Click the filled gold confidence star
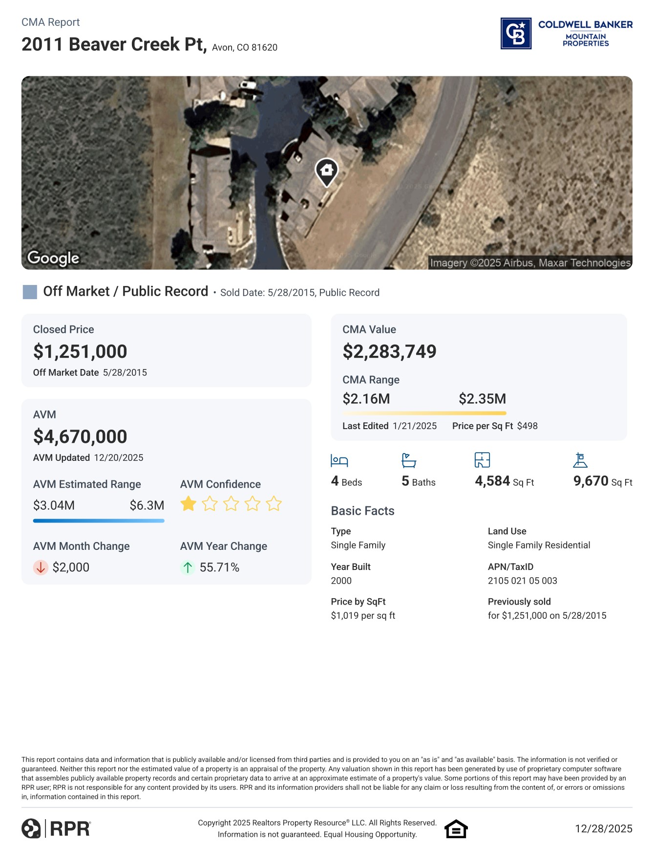Image resolution: width=654 pixels, height=848 pixels. click(189, 503)
